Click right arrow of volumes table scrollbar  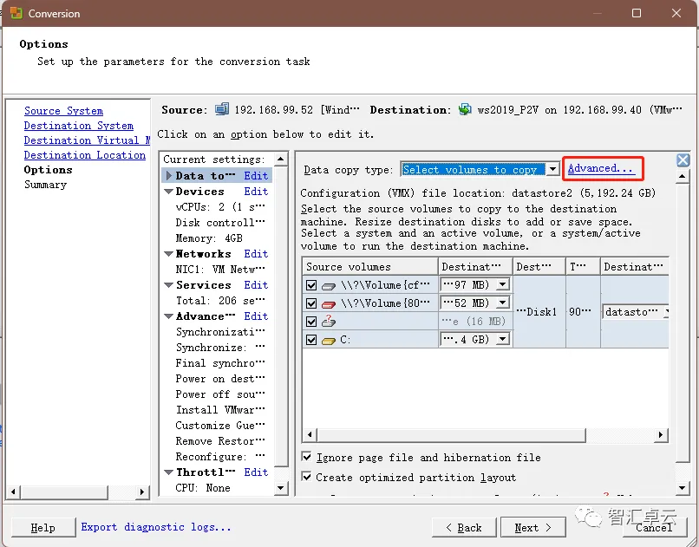pyautogui.click(x=661, y=434)
